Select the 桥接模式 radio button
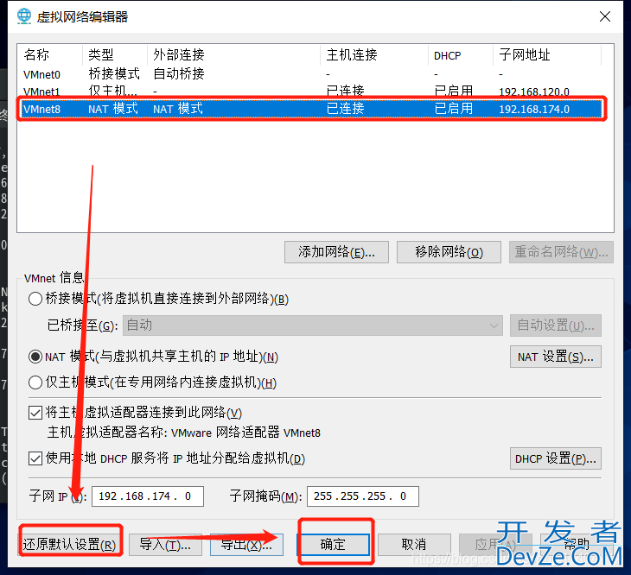The height and width of the screenshot is (575, 631). [35, 299]
